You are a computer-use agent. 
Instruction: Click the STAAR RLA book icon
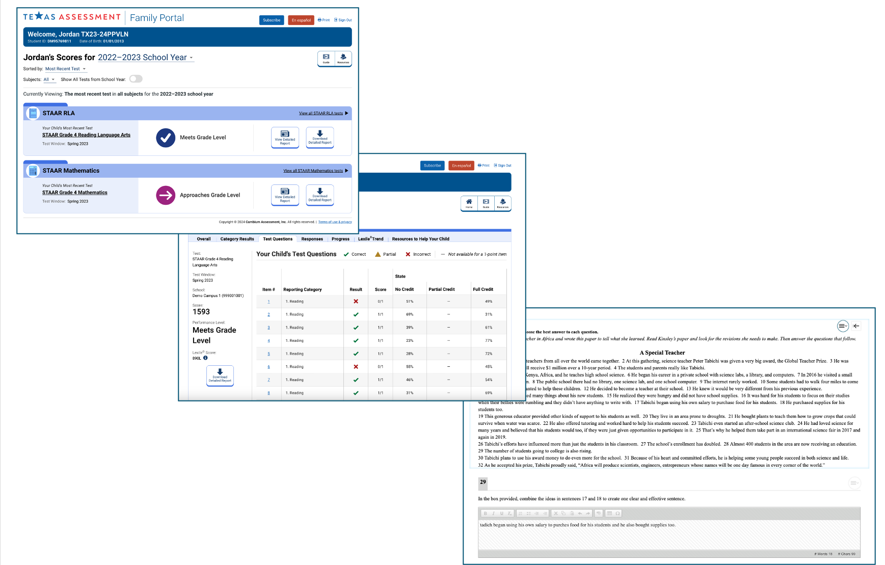click(33, 113)
